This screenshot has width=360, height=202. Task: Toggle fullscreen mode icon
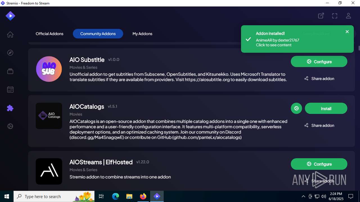(x=335, y=16)
